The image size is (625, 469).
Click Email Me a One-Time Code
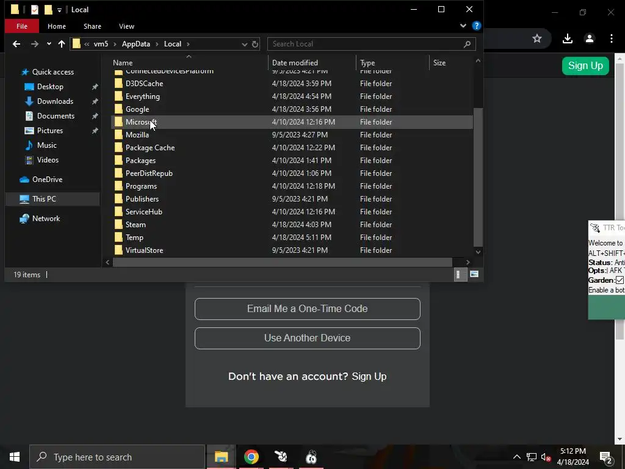click(x=308, y=309)
